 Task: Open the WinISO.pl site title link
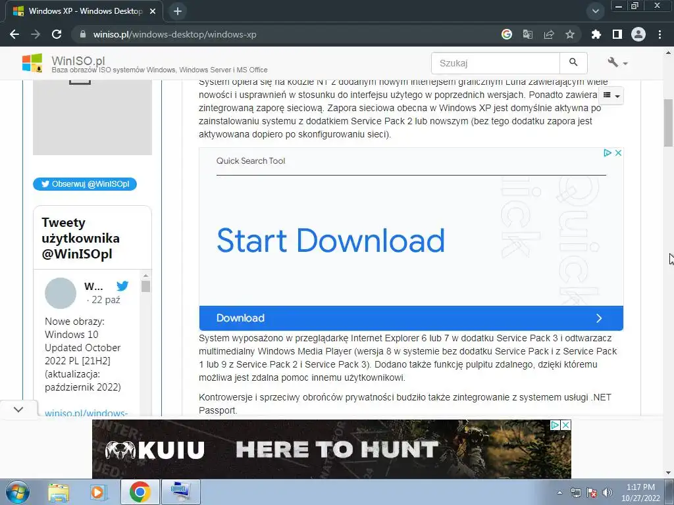(x=78, y=60)
